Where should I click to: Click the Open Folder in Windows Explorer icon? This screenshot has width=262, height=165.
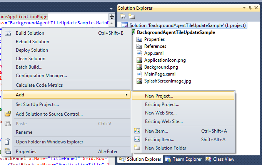7,141
